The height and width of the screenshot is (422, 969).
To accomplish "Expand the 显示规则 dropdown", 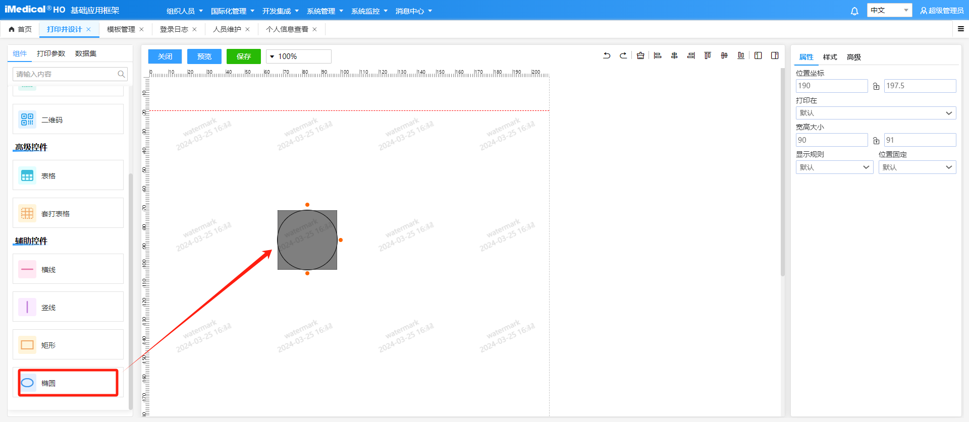I will (834, 167).
